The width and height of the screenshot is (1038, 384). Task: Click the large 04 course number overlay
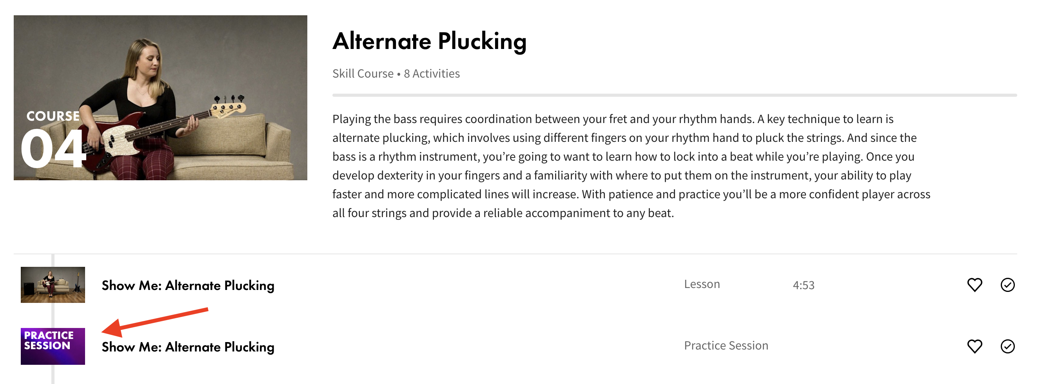pyautogui.click(x=53, y=148)
